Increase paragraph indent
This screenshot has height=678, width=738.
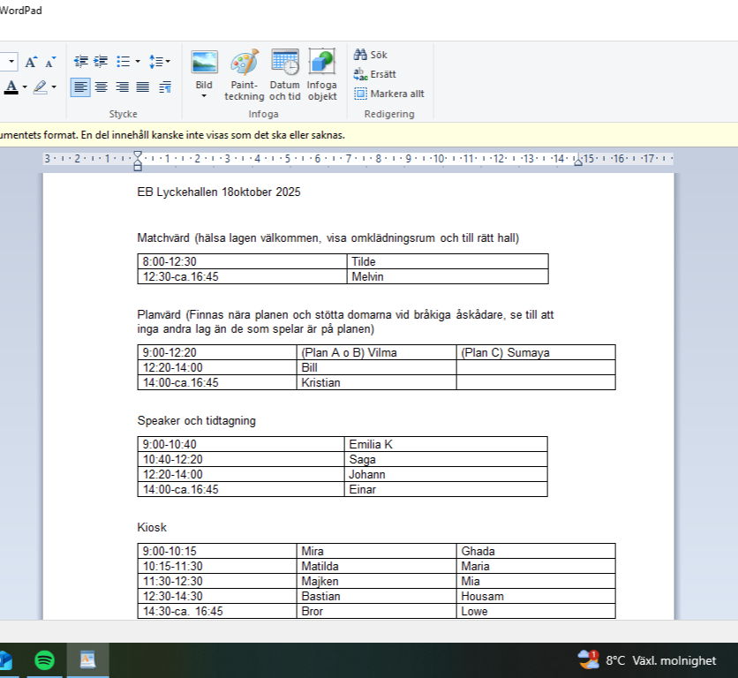[102, 62]
